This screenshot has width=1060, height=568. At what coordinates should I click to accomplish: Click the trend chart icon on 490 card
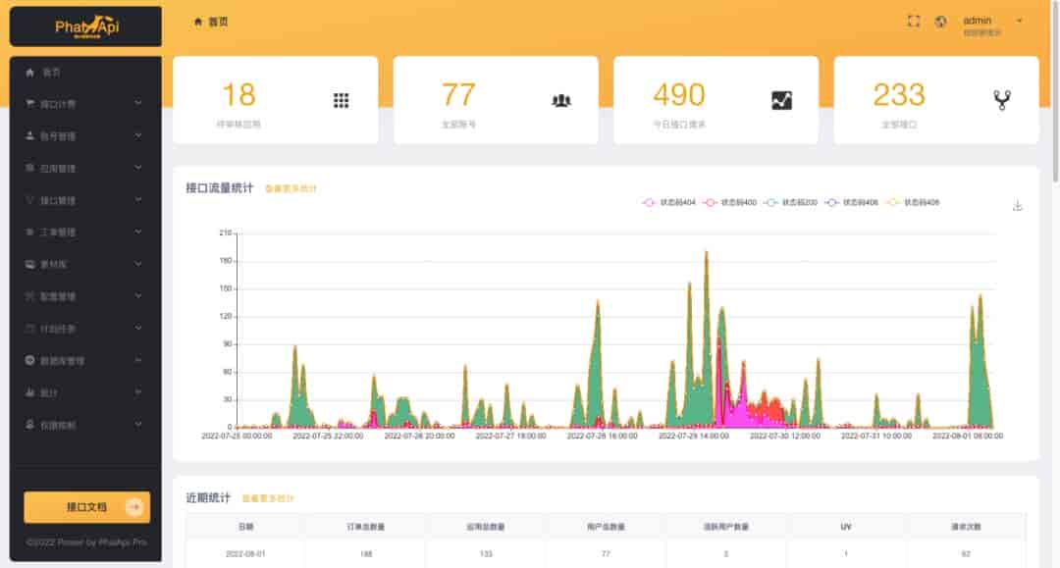pyautogui.click(x=781, y=101)
